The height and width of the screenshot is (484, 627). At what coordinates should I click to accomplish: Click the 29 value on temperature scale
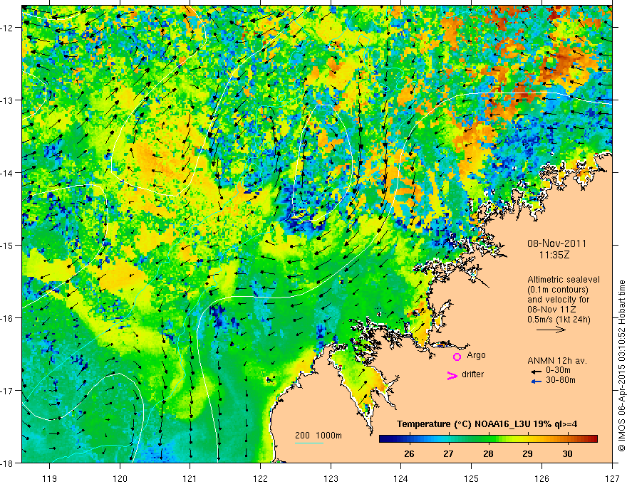tap(528, 453)
